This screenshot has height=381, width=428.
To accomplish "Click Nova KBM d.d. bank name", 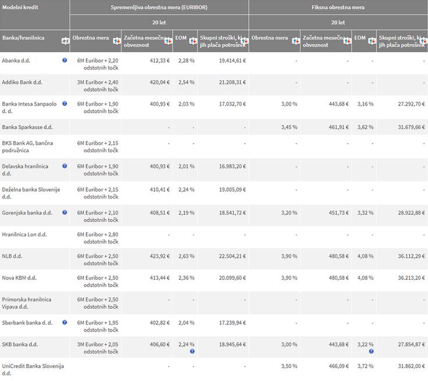I will [x=19, y=278].
